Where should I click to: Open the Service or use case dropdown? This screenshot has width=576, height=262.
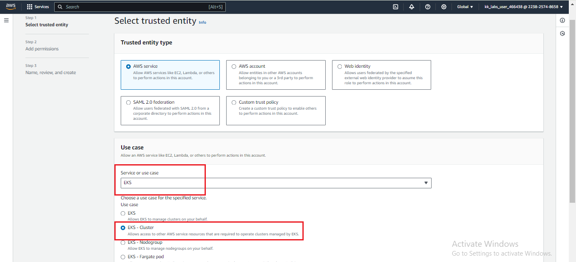(x=276, y=183)
